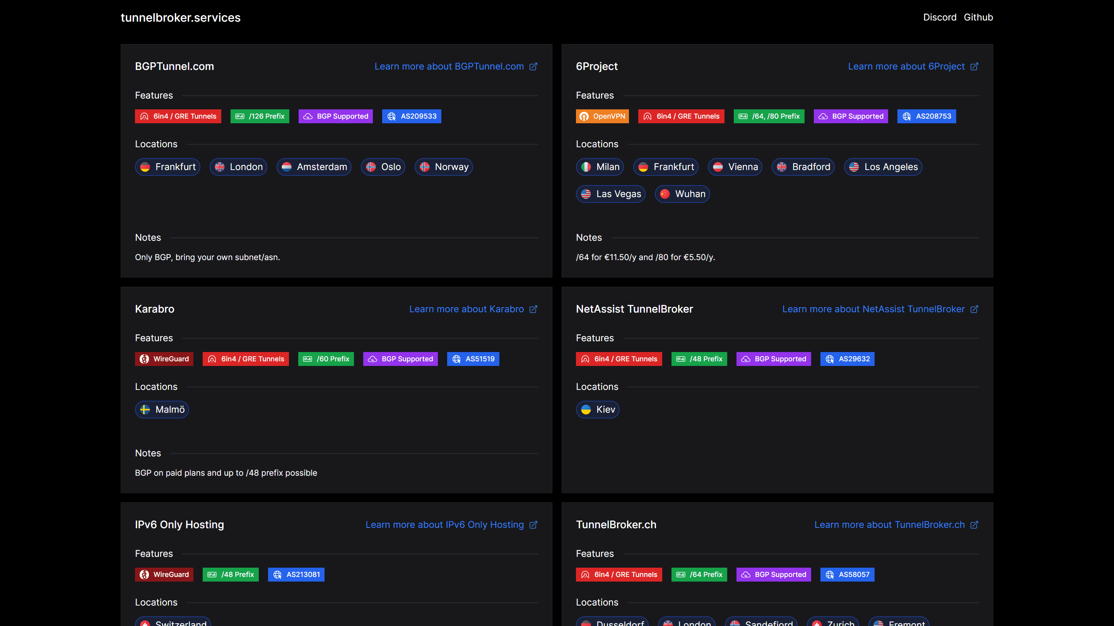Click BGP Supported badge in NetAssist TunnelBroker
This screenshot has height=626, width=1114.
[774, 359]
